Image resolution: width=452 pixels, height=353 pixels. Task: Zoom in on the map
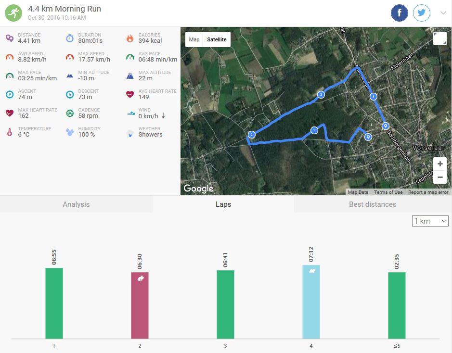[x=440, y=164]
